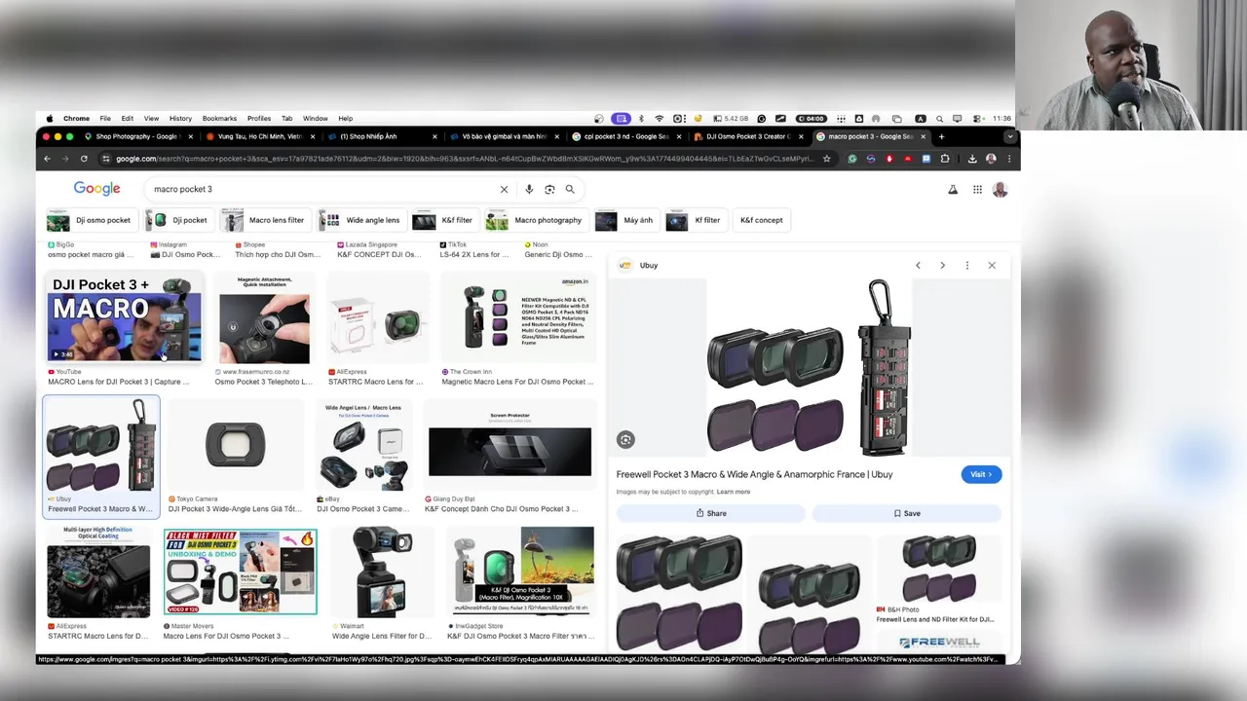Open The Crown Inn Magnetic Macro Lens thumbnail
Image resolution: width=1247 pixels, height=701 pixels.
click(x=516, y=317)
